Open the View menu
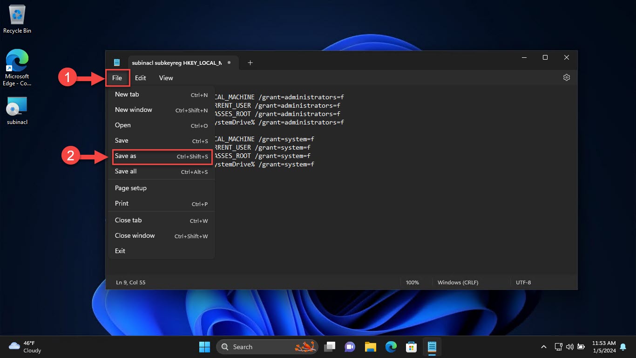636x358 pixels. [x=166, y=78]
